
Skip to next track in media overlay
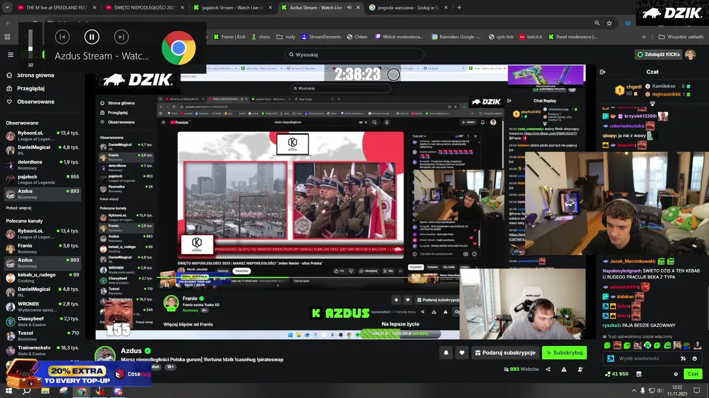coord(121,37)
